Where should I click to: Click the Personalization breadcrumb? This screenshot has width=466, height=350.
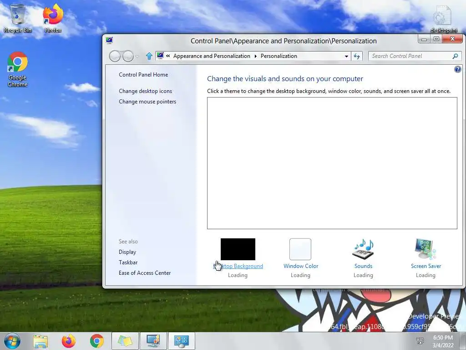(279, 56)
